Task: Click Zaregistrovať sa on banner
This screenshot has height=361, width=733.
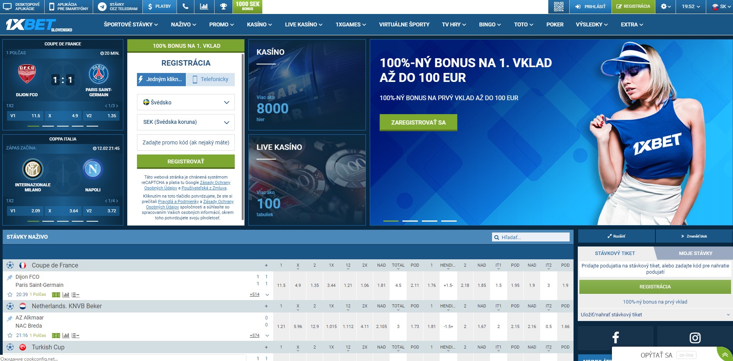Action: coord(418,123)
